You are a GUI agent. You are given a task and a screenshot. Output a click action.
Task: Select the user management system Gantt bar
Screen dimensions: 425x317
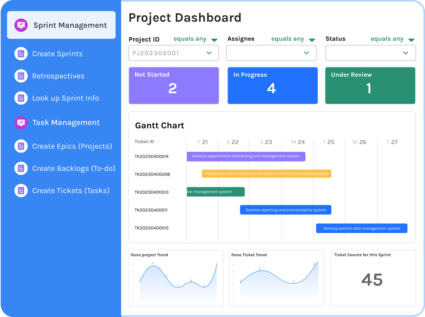(x=216, y=192)
